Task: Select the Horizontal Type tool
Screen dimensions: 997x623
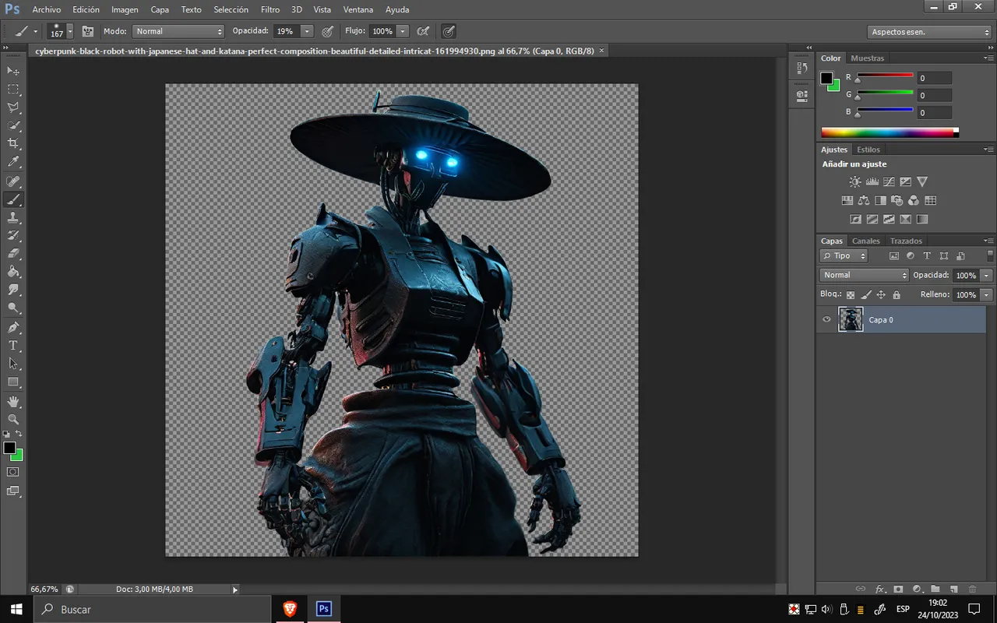Action: 13,346
